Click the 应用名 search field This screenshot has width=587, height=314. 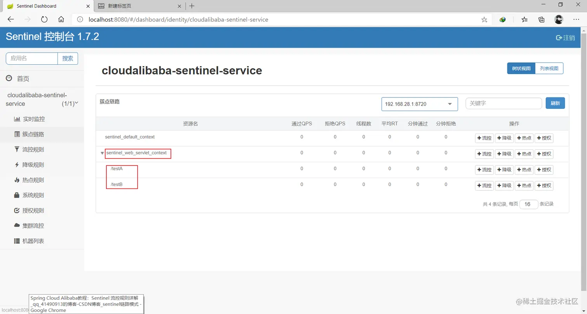(x=32, y=58)
